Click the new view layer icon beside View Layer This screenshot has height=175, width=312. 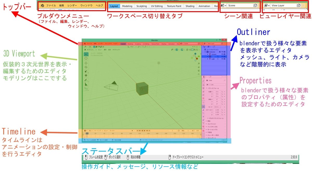[x=299, y=5]
